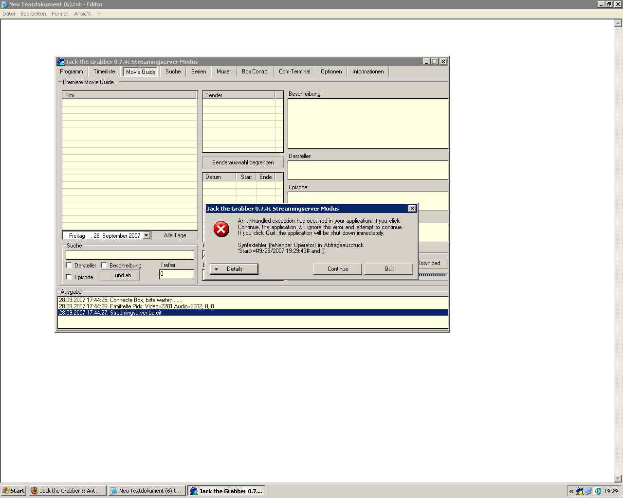Click the taskbar clock 19:29
623x498 pixels.
tap(611, 491)
